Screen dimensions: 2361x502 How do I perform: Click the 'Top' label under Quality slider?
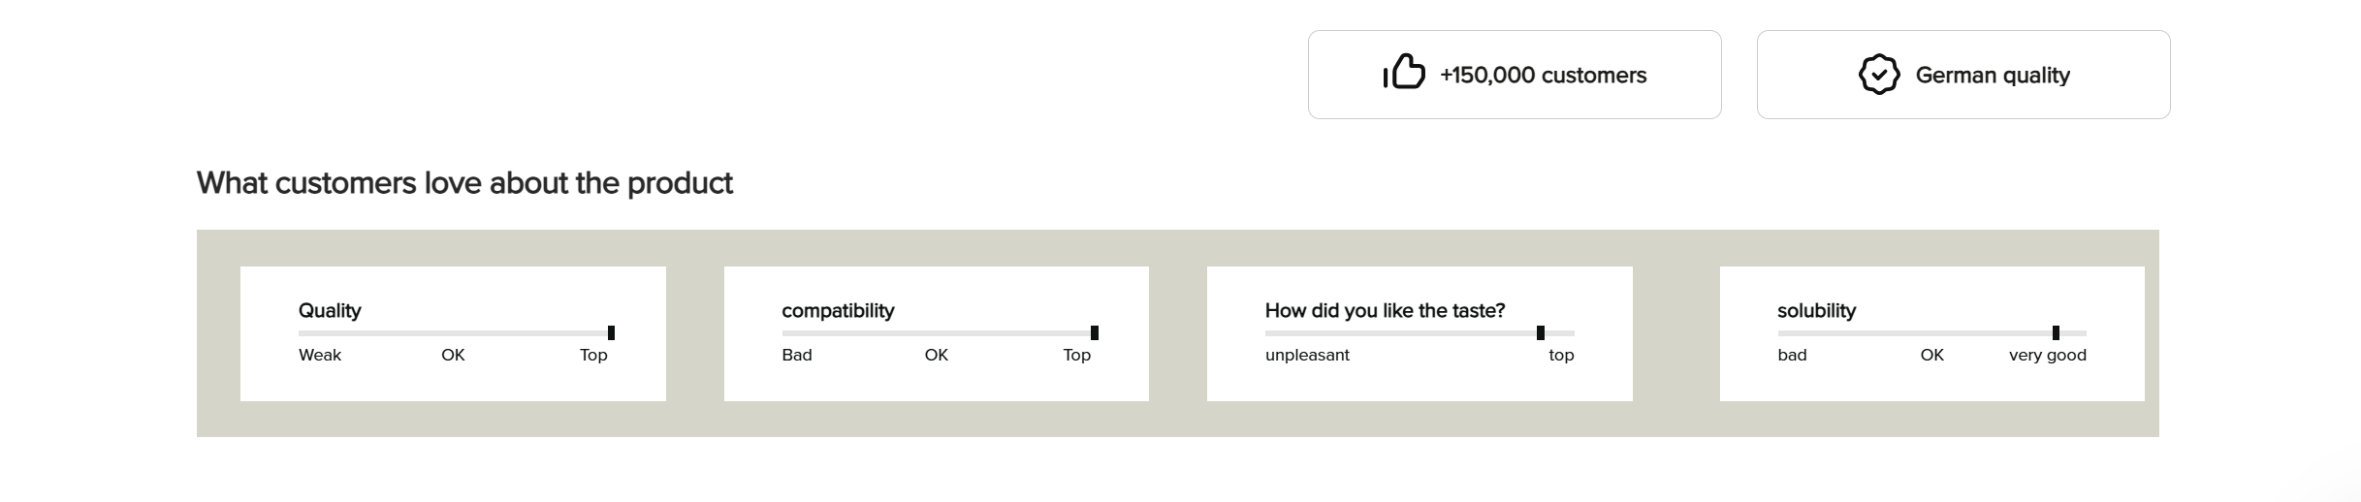click(593, 356)
